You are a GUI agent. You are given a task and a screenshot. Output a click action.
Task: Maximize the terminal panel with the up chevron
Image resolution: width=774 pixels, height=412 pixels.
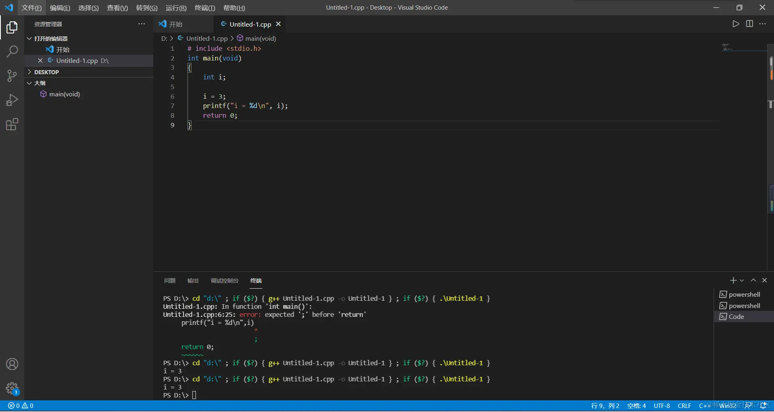pos(753,280)
